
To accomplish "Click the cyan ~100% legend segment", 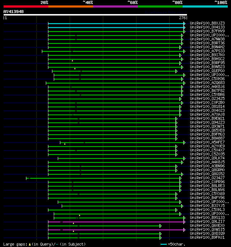I will pyautogui.click(x=205, y=6).
